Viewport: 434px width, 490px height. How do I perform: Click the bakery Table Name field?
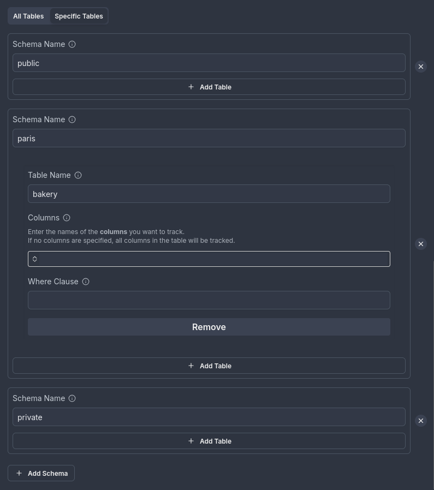tap(209, 194)
